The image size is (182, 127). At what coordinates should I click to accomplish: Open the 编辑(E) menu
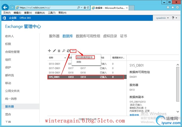click(17, 13)
